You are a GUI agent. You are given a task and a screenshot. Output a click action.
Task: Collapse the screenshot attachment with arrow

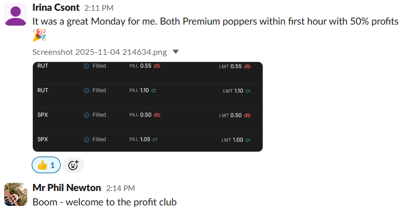pos(175,52)
